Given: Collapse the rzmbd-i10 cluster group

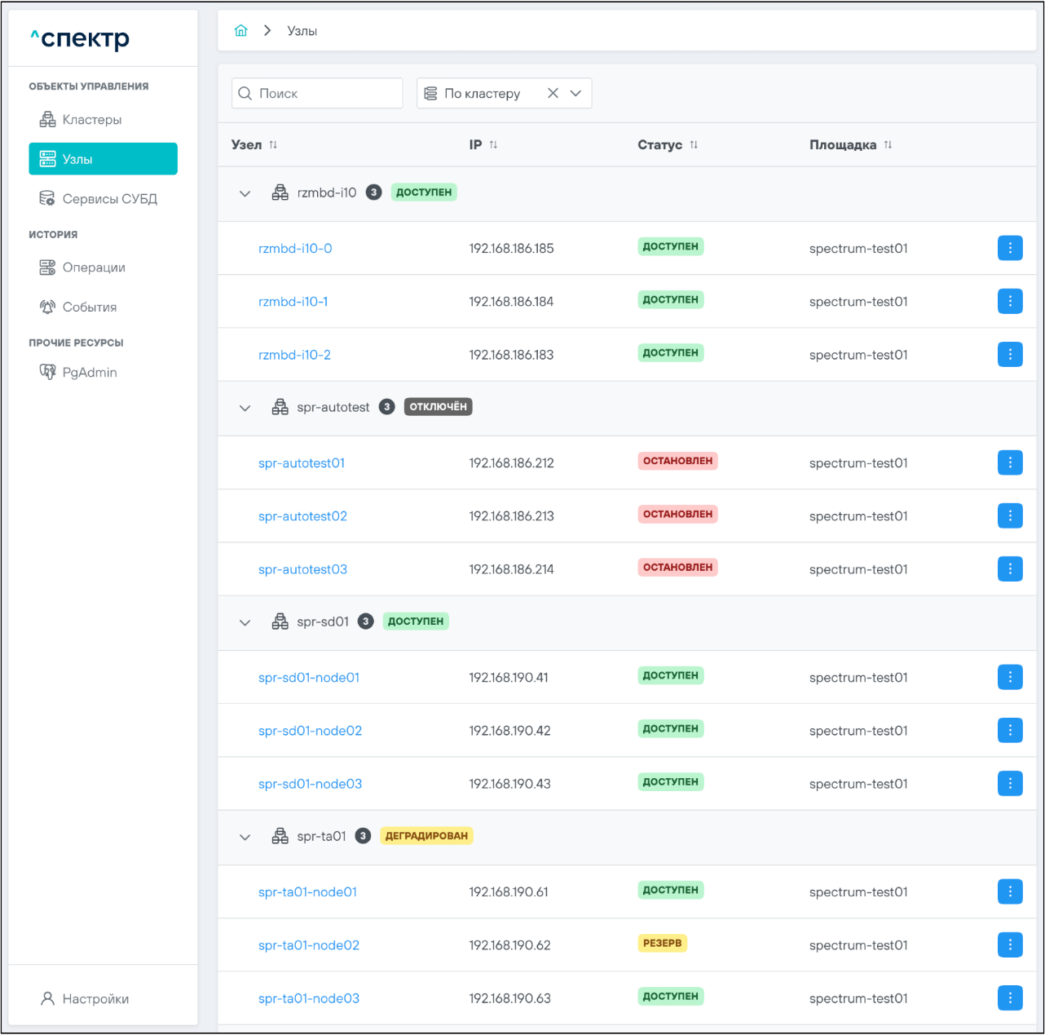Looking at the screenshot, I should click(245, 194).
